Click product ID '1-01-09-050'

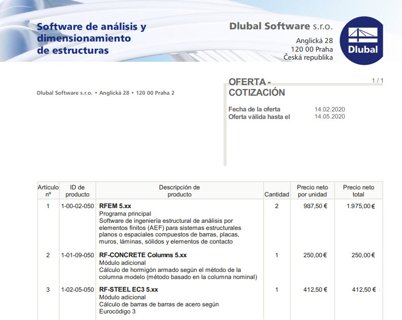78,255
